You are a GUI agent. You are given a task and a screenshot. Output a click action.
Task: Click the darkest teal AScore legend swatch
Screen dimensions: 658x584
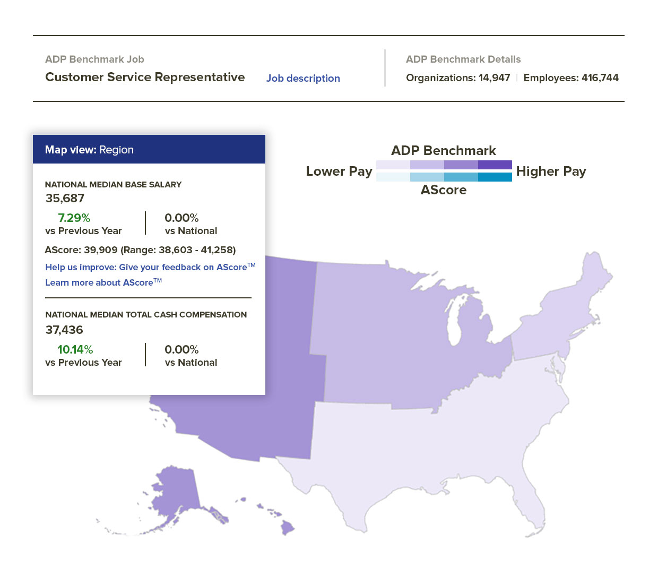pyautogui.click(x=496, y=176)
